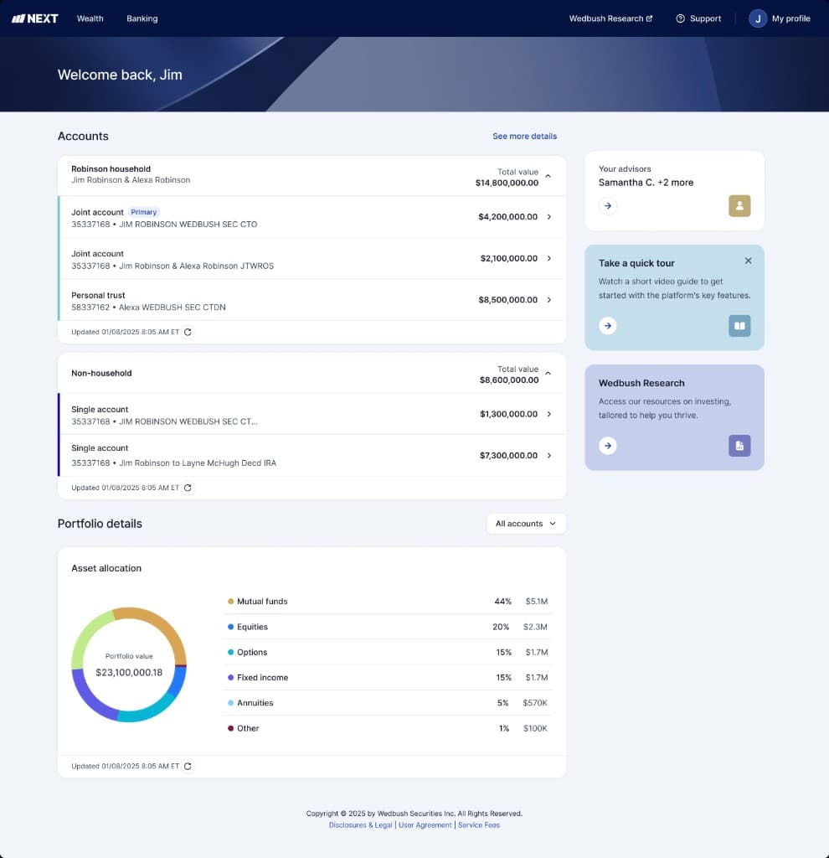Click the $14,800,000.00 total value

507,183
